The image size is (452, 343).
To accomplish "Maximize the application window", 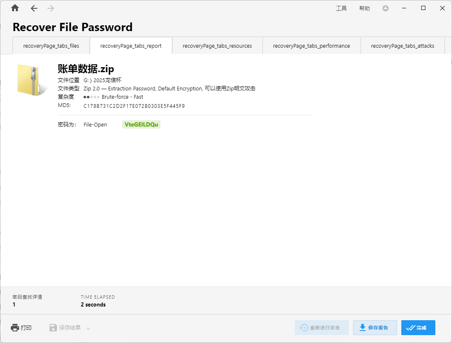I will point(423,8).
